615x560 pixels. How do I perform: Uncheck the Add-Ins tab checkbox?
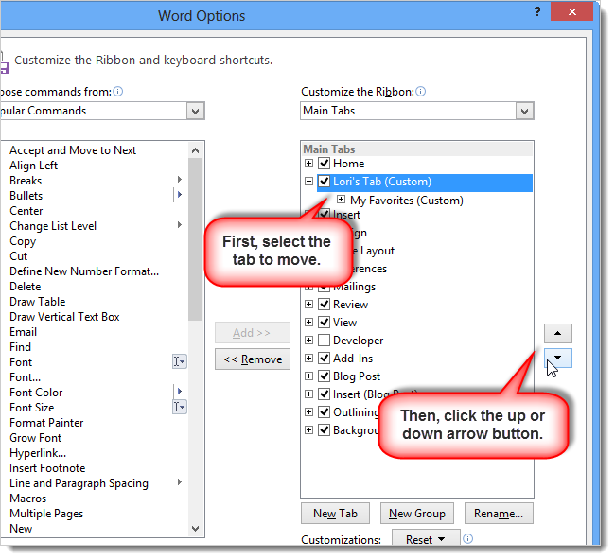pos(324,358)
